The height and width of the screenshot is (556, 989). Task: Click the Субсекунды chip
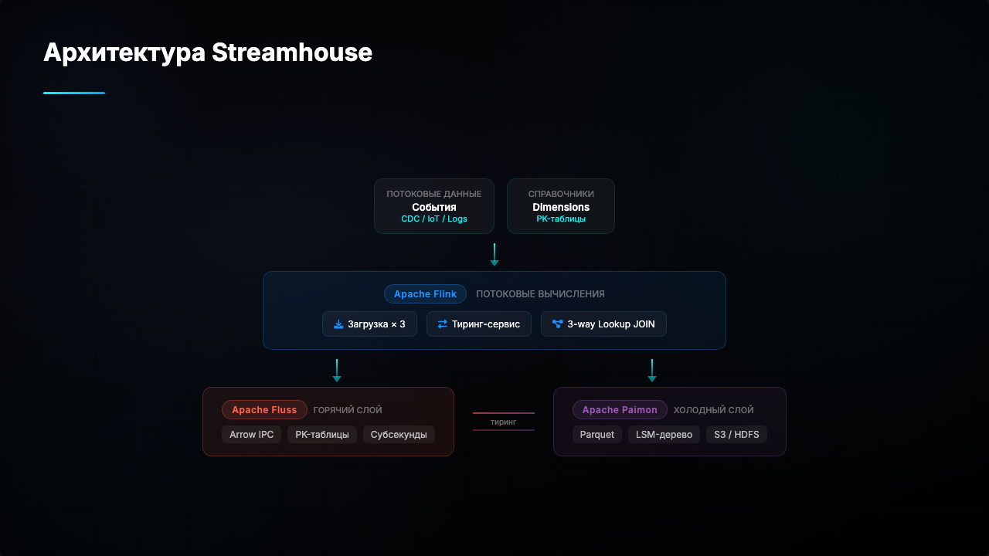[399, 435]
